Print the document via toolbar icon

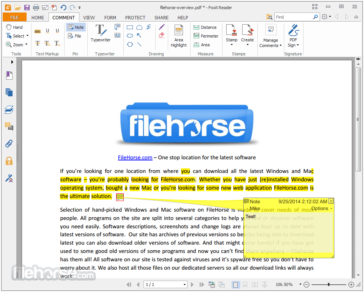click(36, 8)
